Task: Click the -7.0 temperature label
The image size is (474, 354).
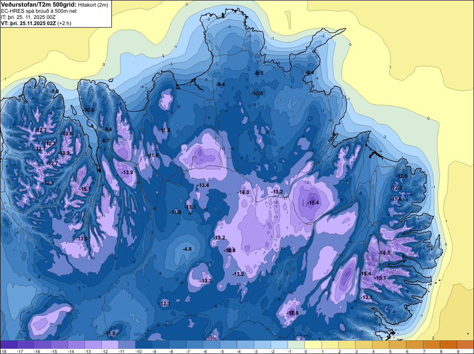Action: (55, 91)
